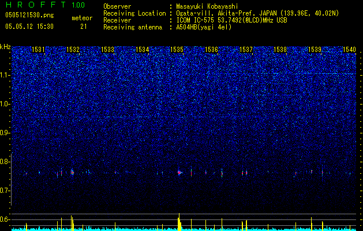Click the bright meteor echo just after 1535
Image resolution: width=363 pixels, height=231 pixels.
click(179, 172)
